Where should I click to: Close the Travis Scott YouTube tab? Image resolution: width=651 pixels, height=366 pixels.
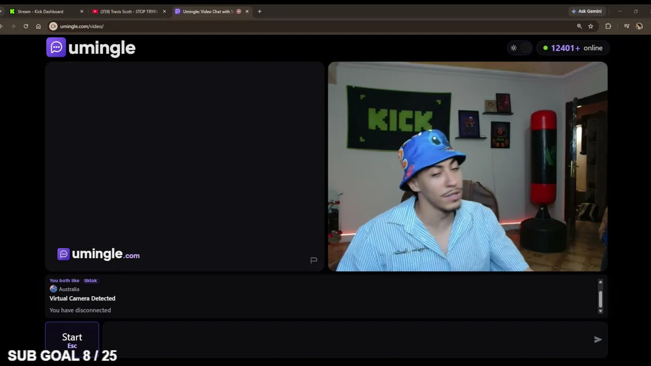(164, 11)
